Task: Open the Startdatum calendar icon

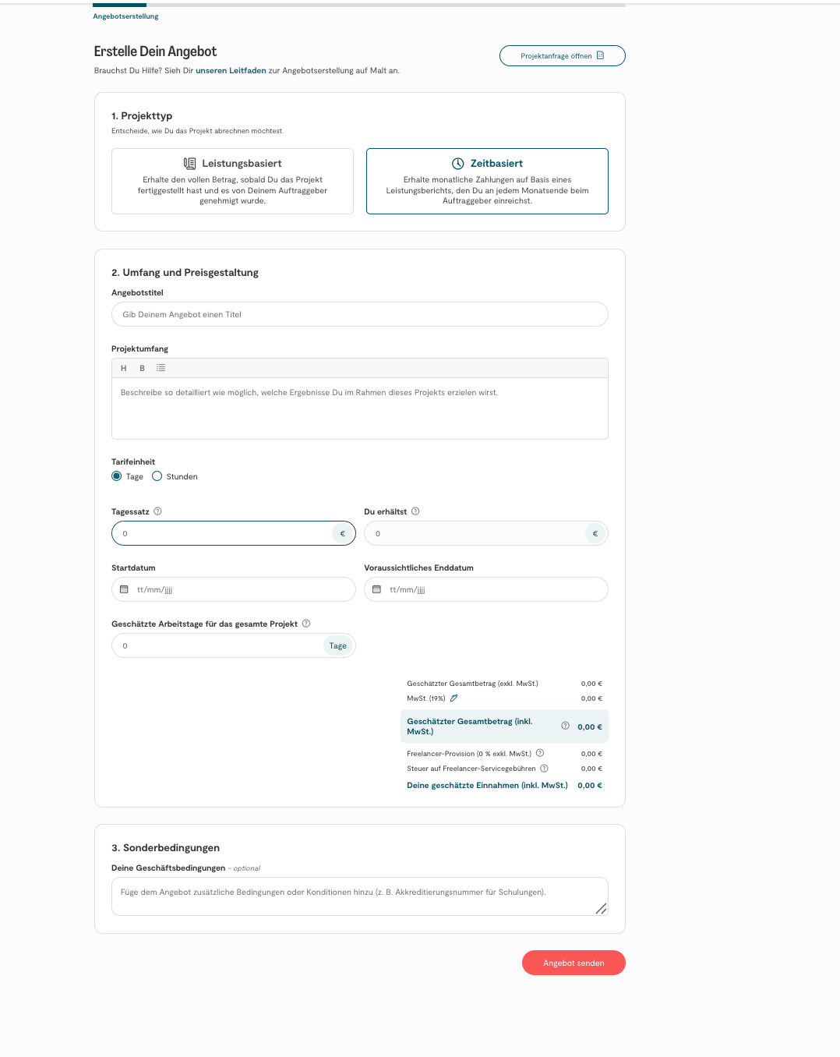Action: click(124, 589)
